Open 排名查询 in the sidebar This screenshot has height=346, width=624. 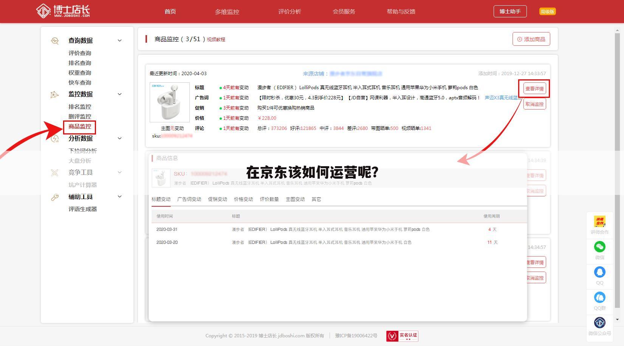[x=80, y=63]
